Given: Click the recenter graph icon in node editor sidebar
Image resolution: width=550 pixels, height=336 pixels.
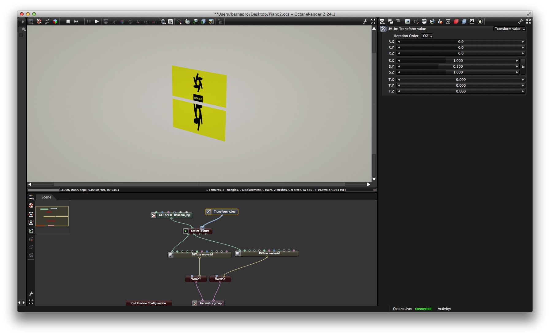Looking at the screenshot, I should click(31, 206).
